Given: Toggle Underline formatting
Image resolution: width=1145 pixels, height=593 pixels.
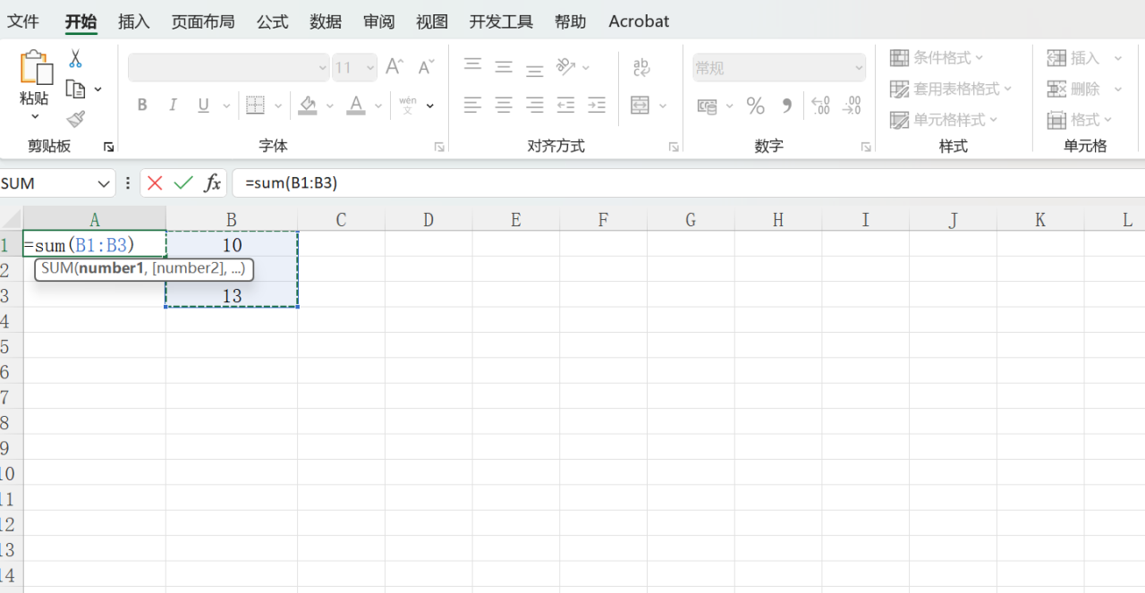Looking at the screenshot, I should [203, 106].
